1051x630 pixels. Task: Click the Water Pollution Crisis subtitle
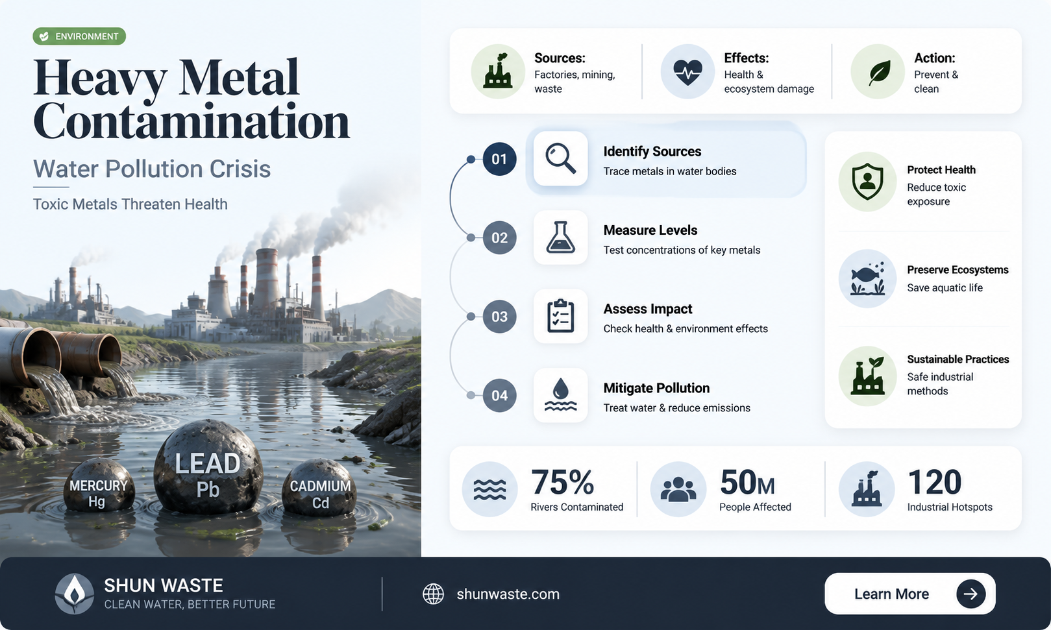tap(152, 169)
